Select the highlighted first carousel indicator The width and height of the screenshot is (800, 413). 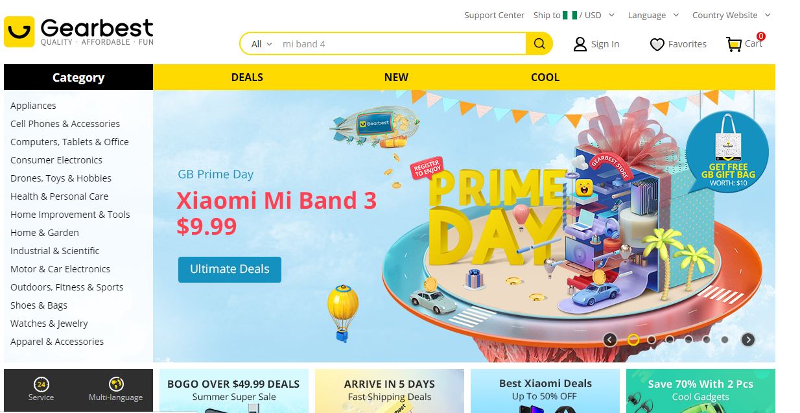635,338
